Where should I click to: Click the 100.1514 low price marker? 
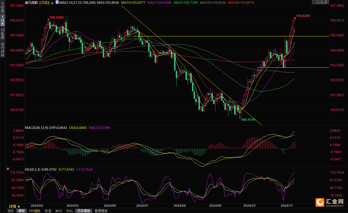(248, 119)
